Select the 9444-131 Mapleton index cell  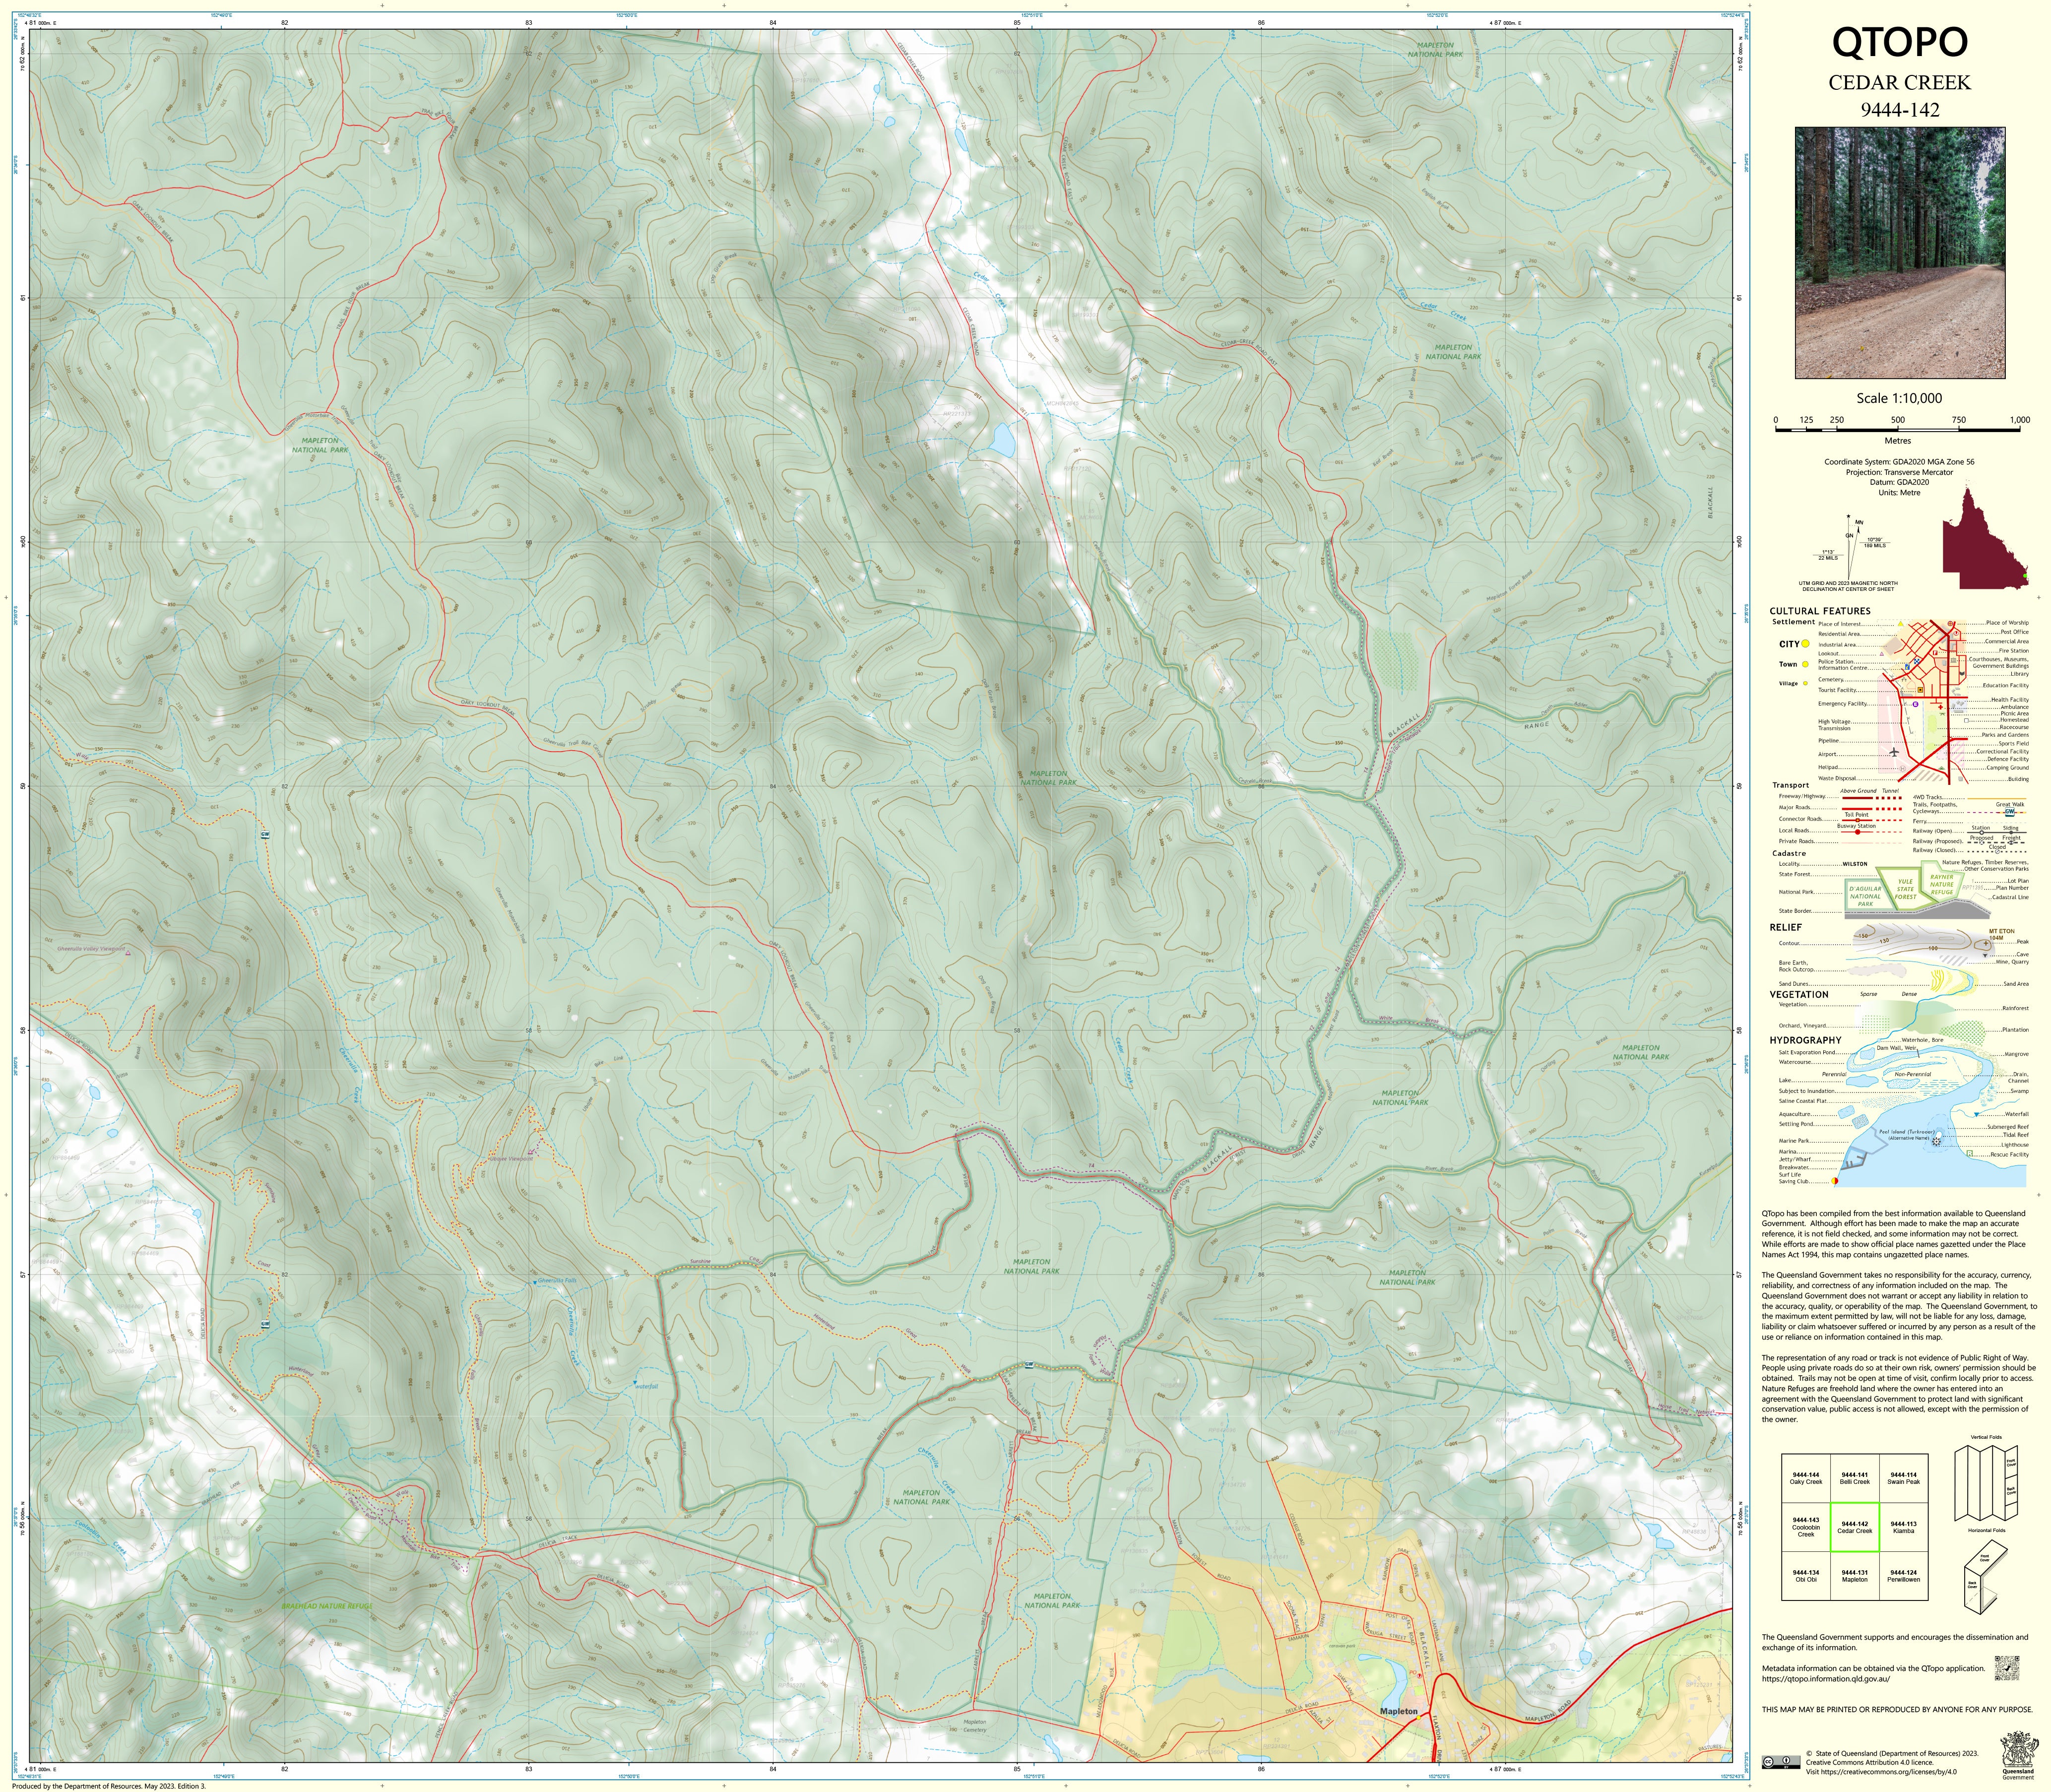1854,1576
